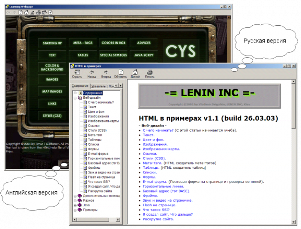Click the LENIN INC banner image
Screen dimensions: 301x229
[209, 96]
